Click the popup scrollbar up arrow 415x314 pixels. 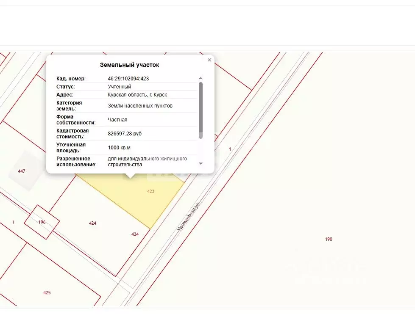point(201,78)
